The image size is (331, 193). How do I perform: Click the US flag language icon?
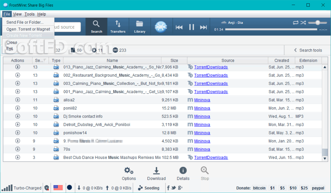tap(58, 188)
